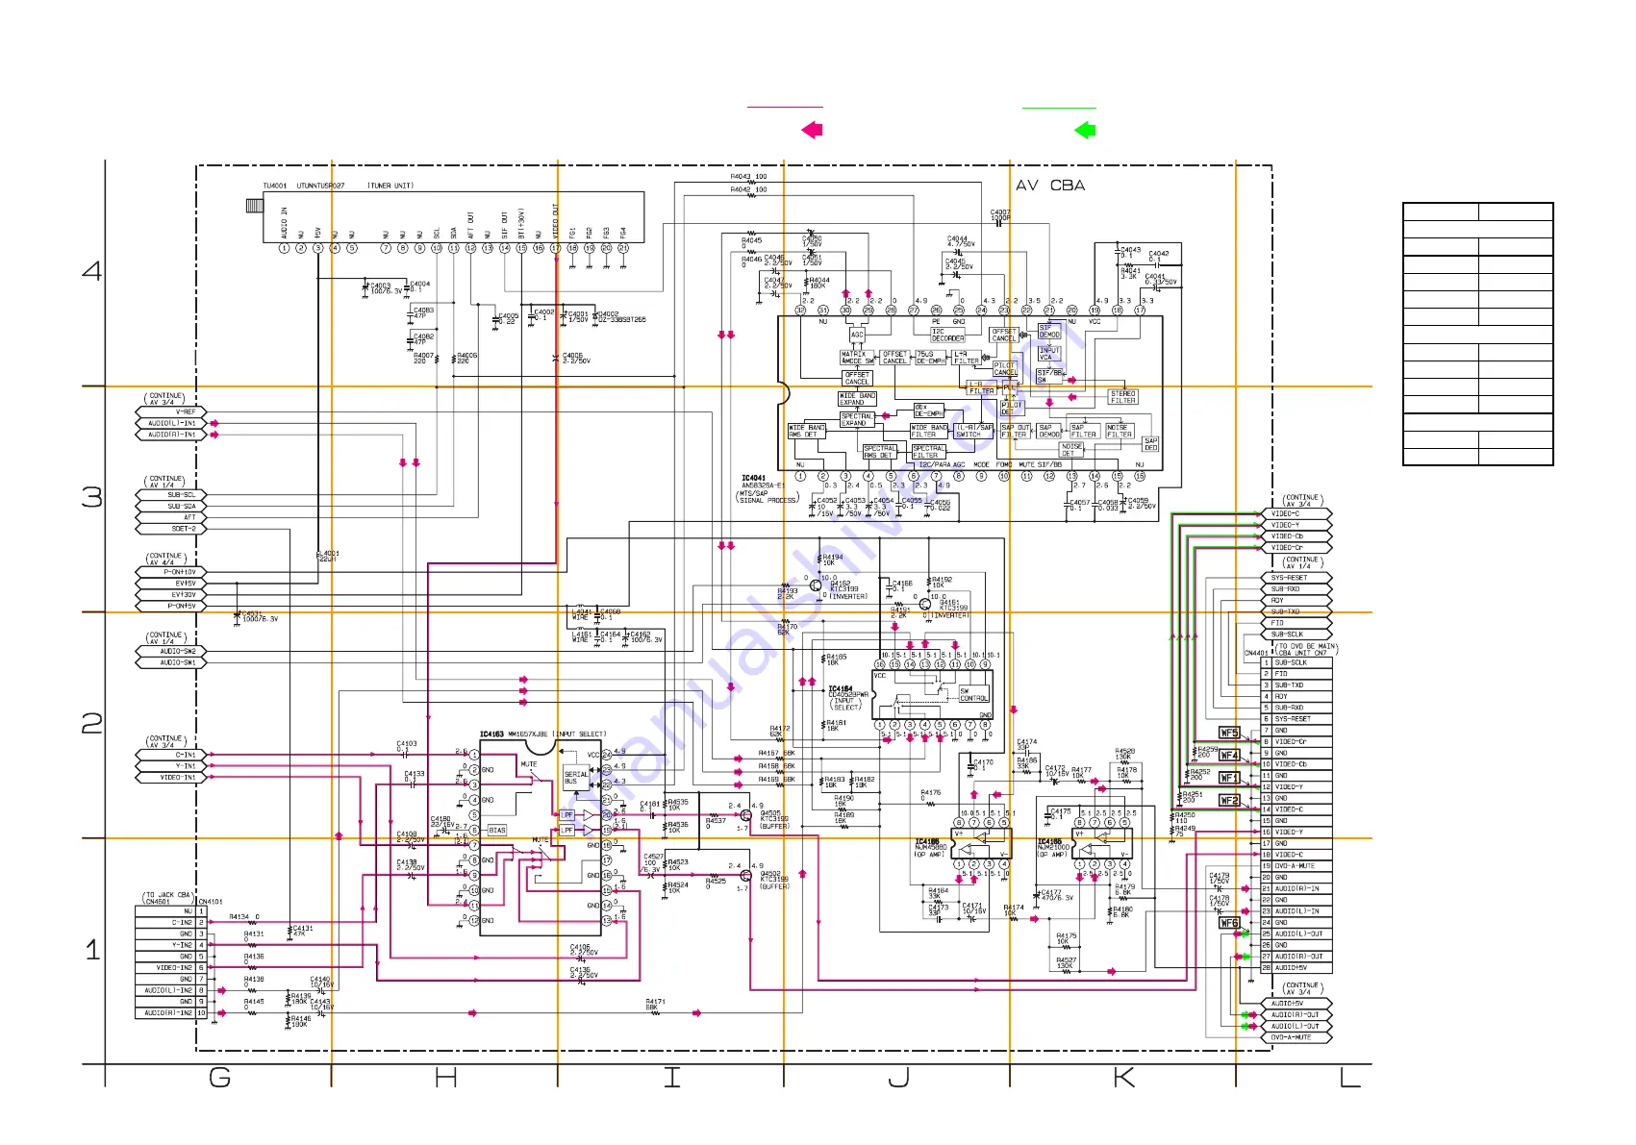
Task: Select waveform marker WF6
Action: (1229, 923)
